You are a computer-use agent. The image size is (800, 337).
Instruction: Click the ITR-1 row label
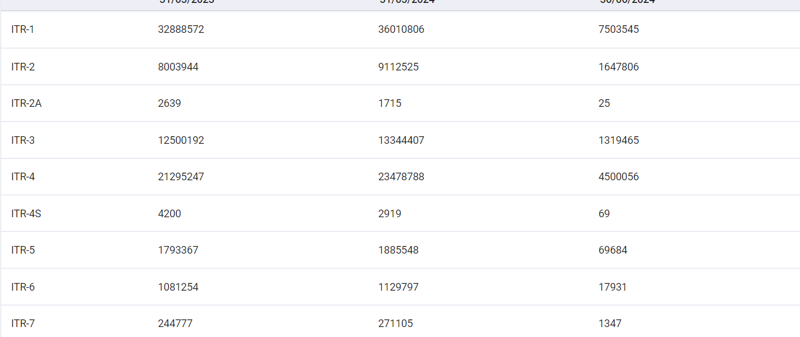coord(23,29)
